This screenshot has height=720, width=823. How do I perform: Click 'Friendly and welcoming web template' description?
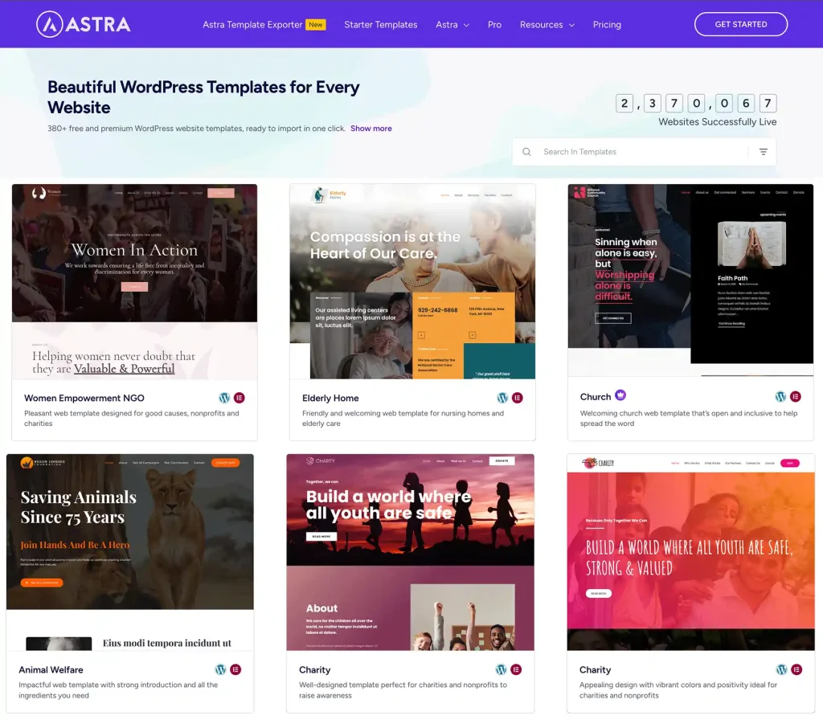click(x=403, y=418)
